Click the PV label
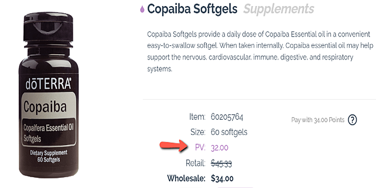The height and width of the screenshot is (188, 376). coord(200,148)
